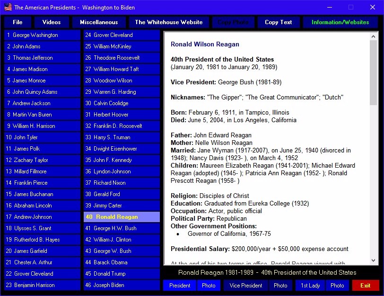384x296 pixels.
Task: Select 1 George Washington
Action: 43,35
